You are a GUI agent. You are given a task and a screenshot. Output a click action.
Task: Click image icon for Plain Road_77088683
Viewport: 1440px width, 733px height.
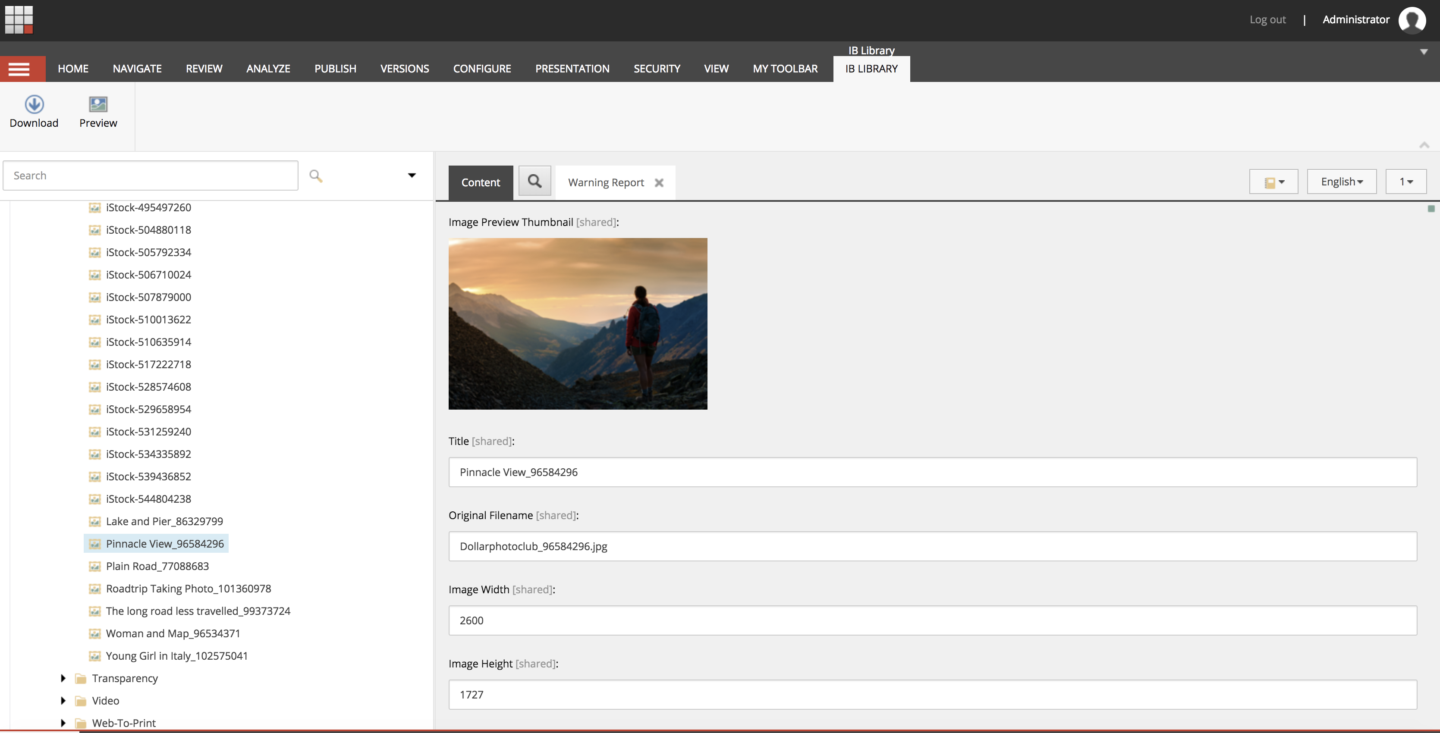(x=95, y=567)
